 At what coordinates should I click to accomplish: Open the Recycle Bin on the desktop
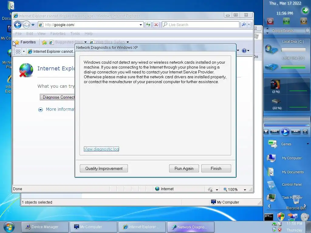(x=296, y=202)
